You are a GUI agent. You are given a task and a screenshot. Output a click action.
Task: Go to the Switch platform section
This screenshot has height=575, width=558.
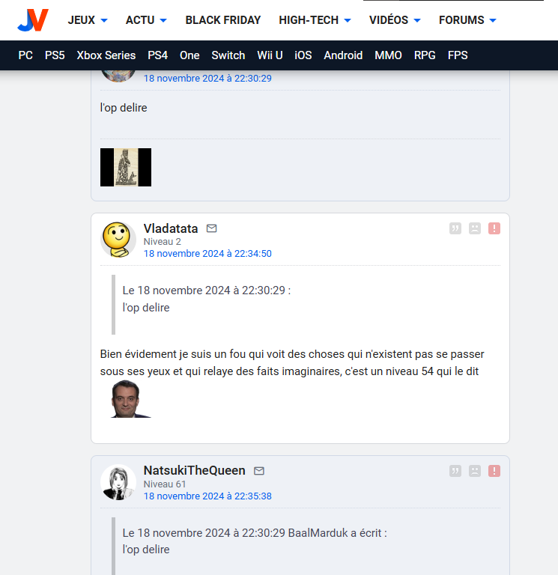coord(228,55)
